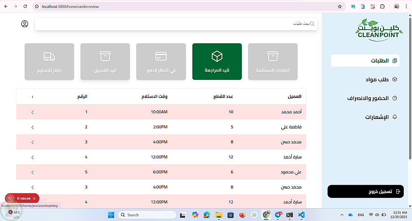Select the جاهز للتسليم delivery tab
Screen dimensions: 412x221
(49, 61)
